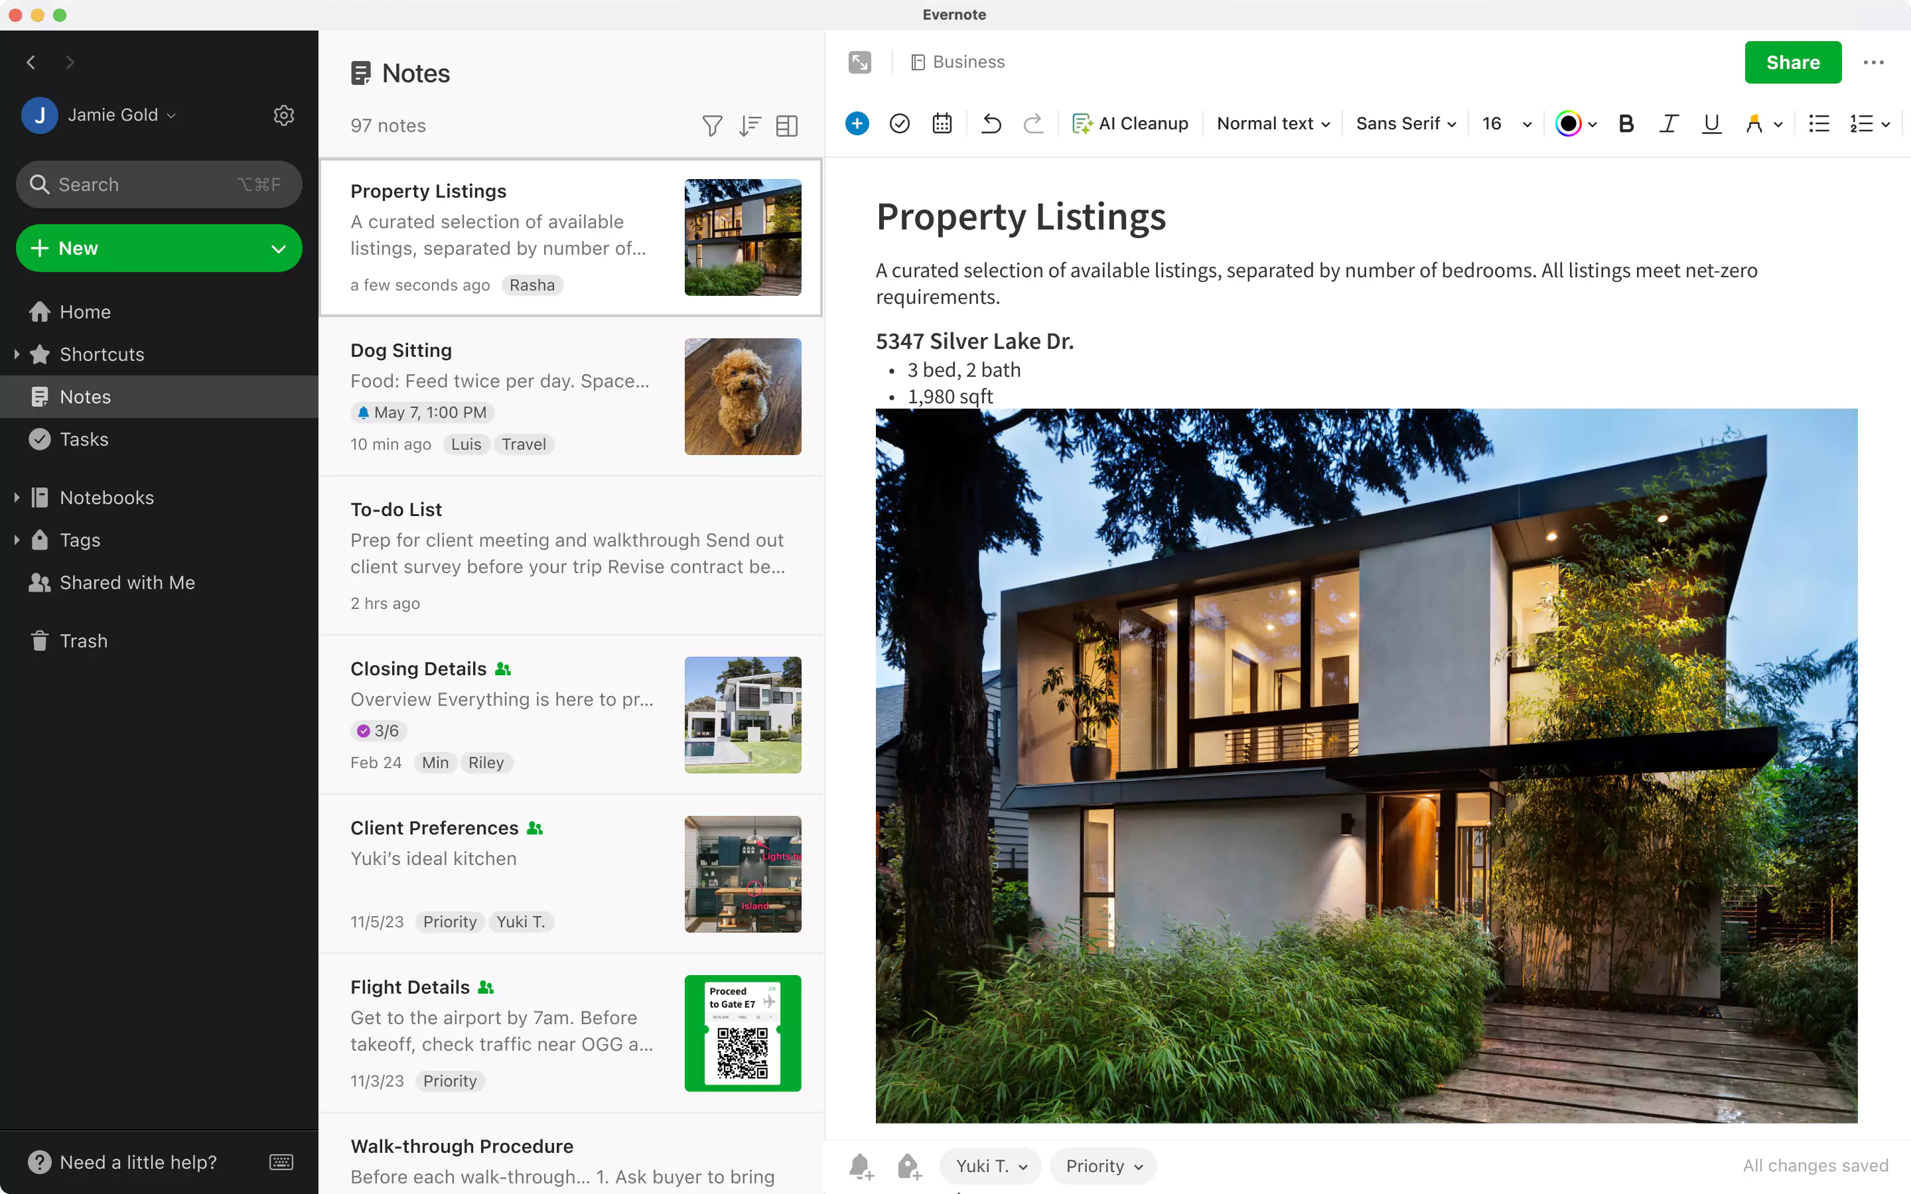Toggle underline formatting
The height and width of the screenshot is (1194, 1911).
tap(1711, 123)
